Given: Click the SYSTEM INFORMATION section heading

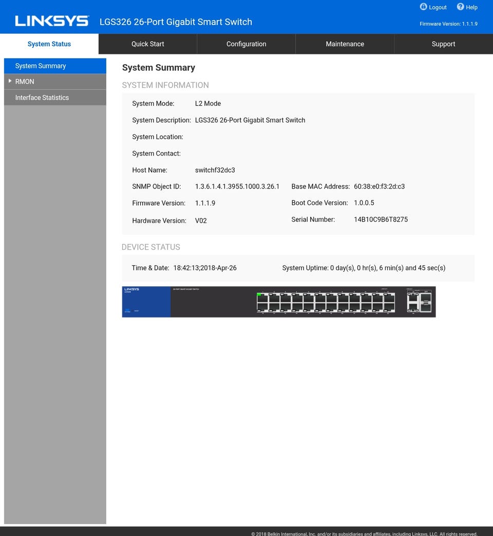Looking at the screenshot, I should [165, 85].
